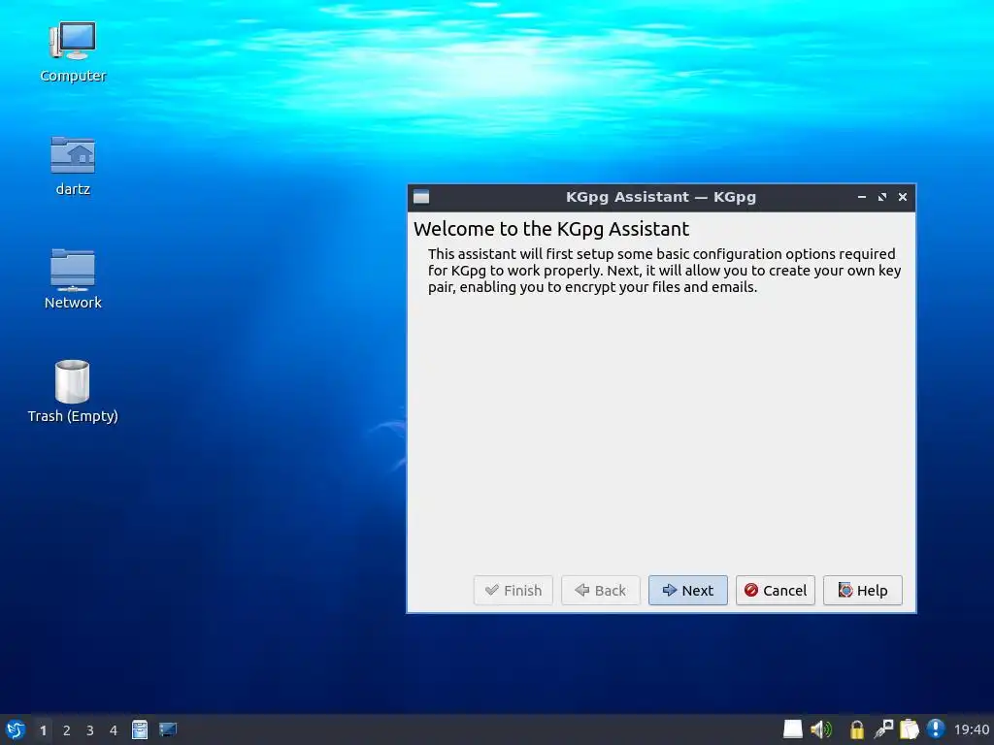Maximize the KGpg Assistant window
The image size is (994, 745).
coord(881,197)
